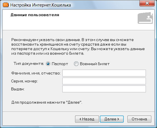The width and height of the screenshot is (157, 128).
Task: Close the Настройка Интернет.Кошелька window
Action: tap(147, 3)
